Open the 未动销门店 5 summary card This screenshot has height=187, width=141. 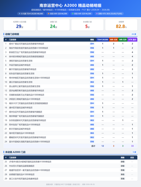point(87,25)
